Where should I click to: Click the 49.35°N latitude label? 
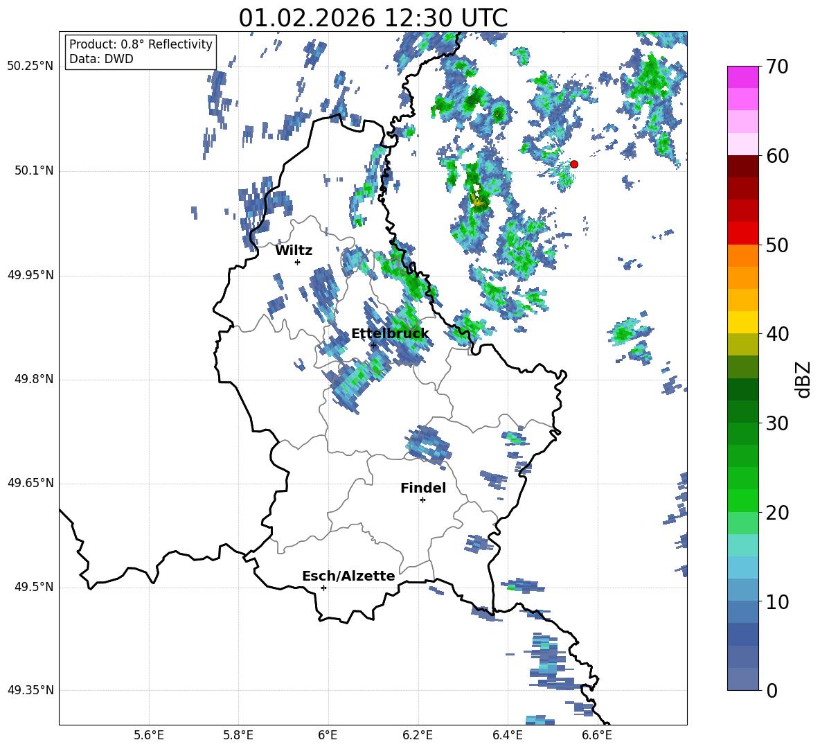point(30,690)
